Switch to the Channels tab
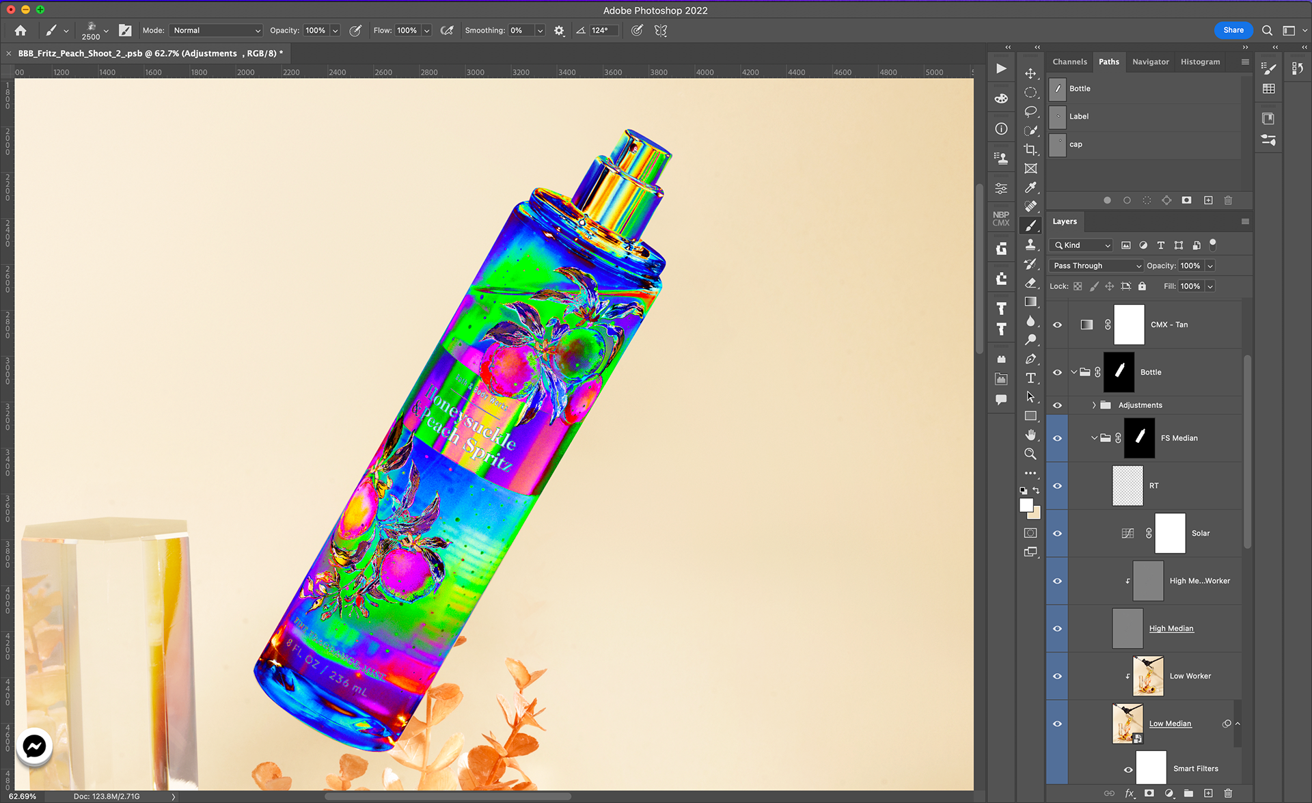The width and height of the screenshot is (1312, 803). (x=1069, y=62)
